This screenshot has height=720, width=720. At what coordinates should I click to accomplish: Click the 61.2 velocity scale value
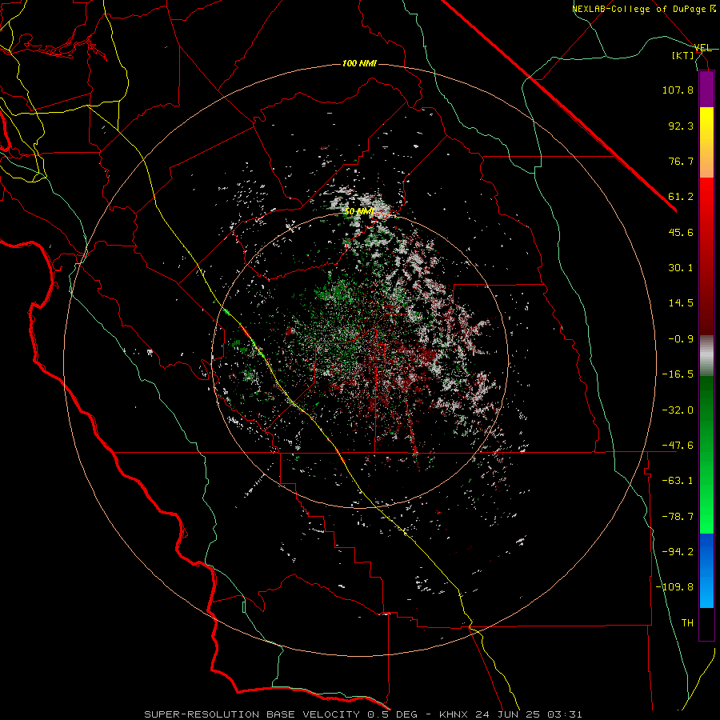pyautogui.click(x=681, y=197)
